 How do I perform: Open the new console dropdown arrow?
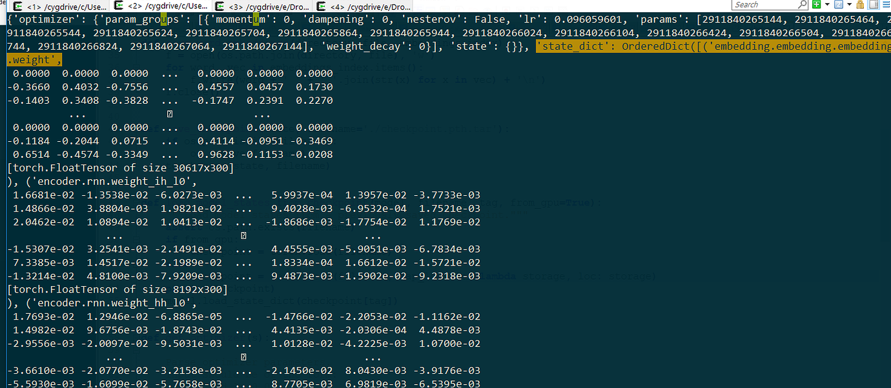coord(826,5)
